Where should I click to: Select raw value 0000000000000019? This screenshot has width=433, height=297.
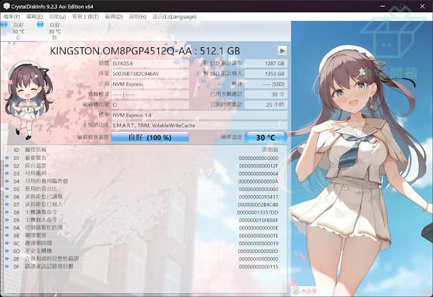[x=258, y=244]
